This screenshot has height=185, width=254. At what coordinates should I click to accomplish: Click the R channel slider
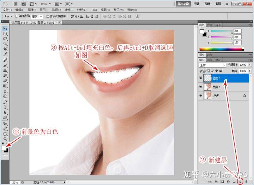coord(222,31)
